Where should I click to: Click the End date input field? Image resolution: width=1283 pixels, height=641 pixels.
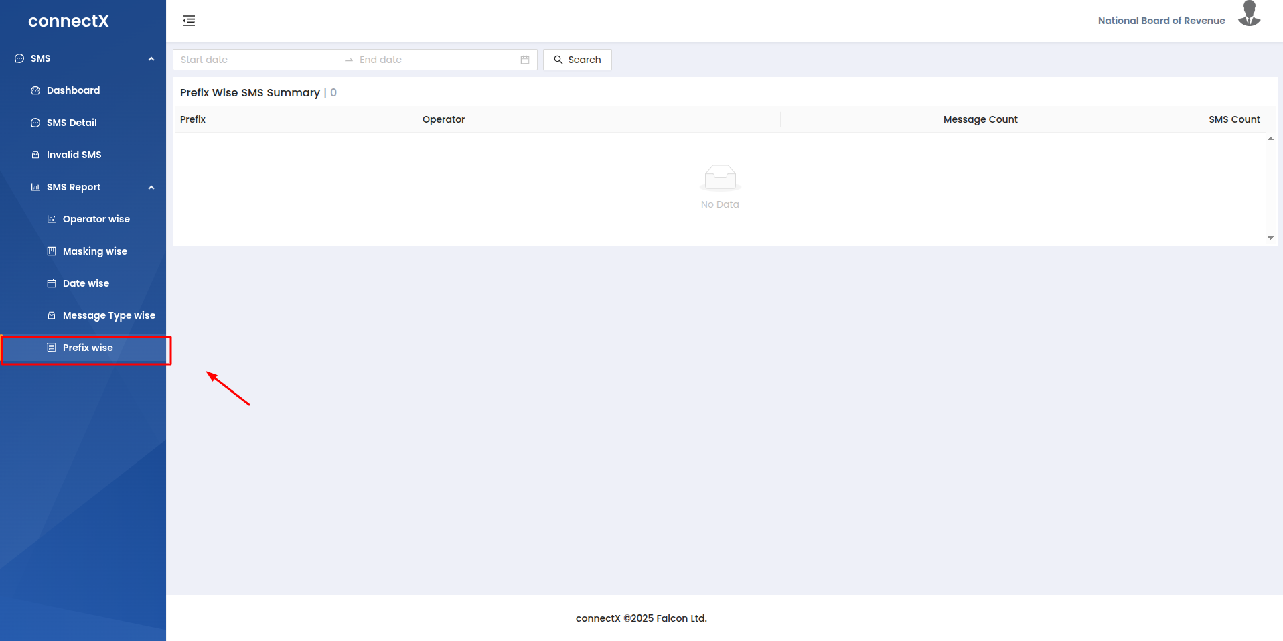435,60
